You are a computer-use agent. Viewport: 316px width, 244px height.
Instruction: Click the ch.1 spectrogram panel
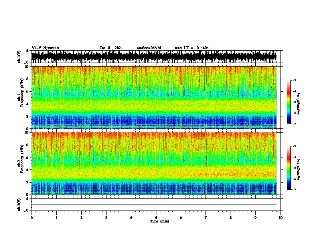[x=154, y=97]
